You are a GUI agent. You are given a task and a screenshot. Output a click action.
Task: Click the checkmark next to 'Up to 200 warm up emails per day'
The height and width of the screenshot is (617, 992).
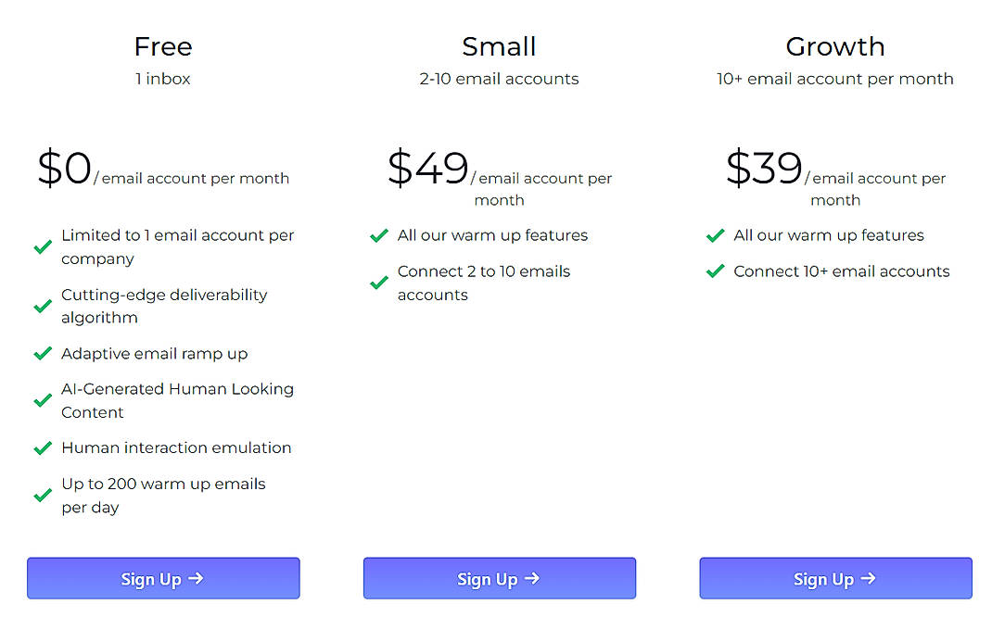(43, 496)
